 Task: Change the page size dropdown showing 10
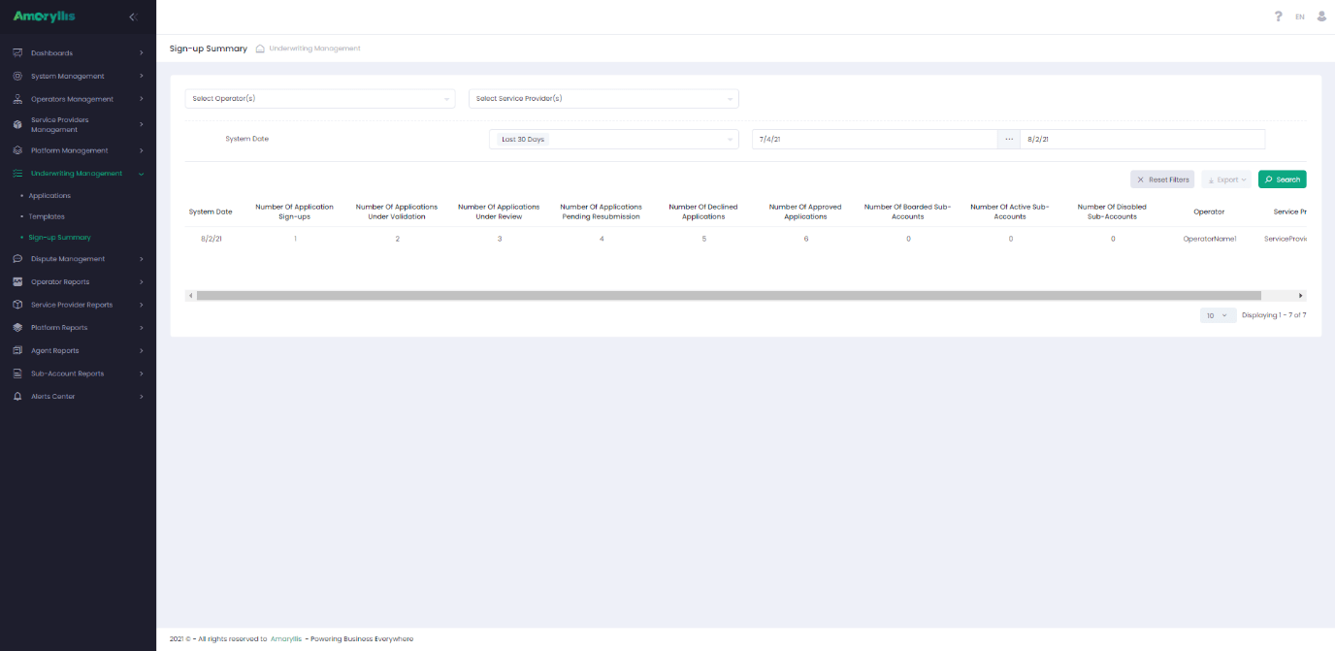point(1219,315)
